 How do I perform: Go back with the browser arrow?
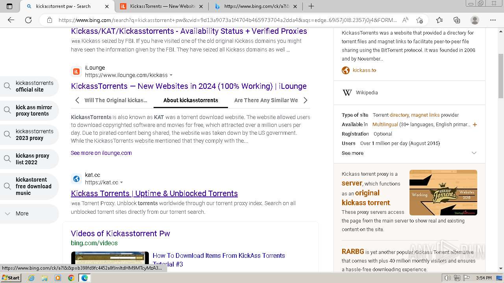click(x=11, y=20)
